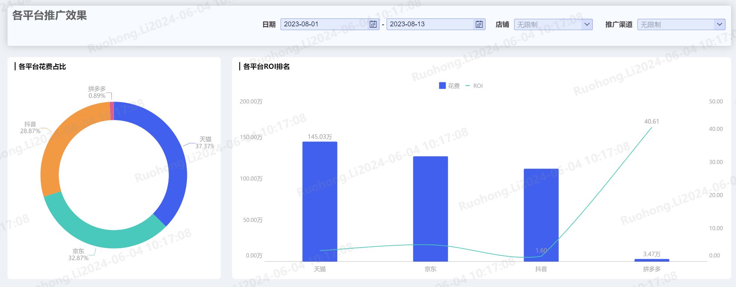
Task: Click the end date field 2023-08-13
Action: tap(436, 24)
